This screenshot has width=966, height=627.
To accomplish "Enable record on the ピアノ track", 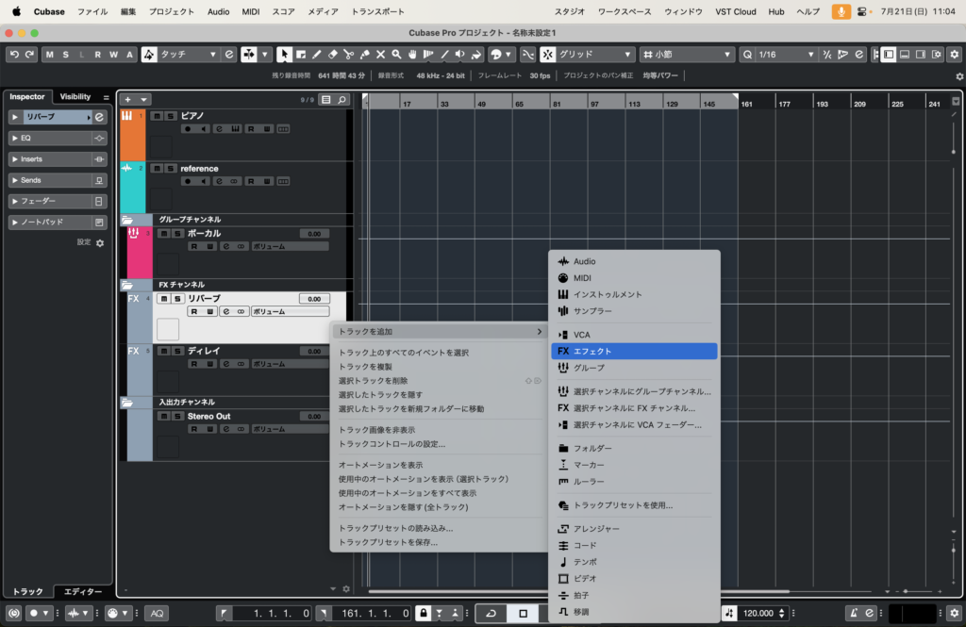I will point(189,128).
